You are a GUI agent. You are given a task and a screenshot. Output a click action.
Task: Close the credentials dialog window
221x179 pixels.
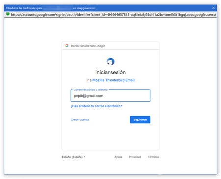[x=213, y=8]
